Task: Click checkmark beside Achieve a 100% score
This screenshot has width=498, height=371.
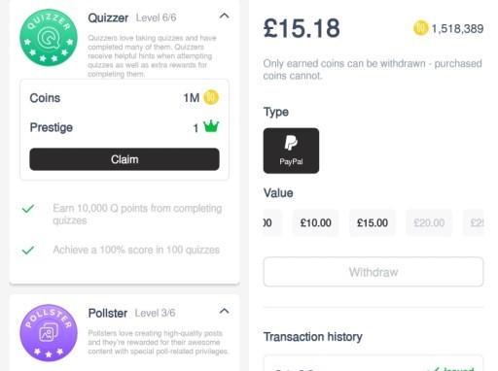Action: click(x=28, y=251)
